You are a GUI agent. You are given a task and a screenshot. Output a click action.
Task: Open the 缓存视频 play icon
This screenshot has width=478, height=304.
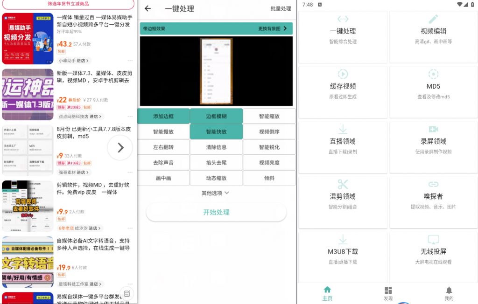(343, 74)
